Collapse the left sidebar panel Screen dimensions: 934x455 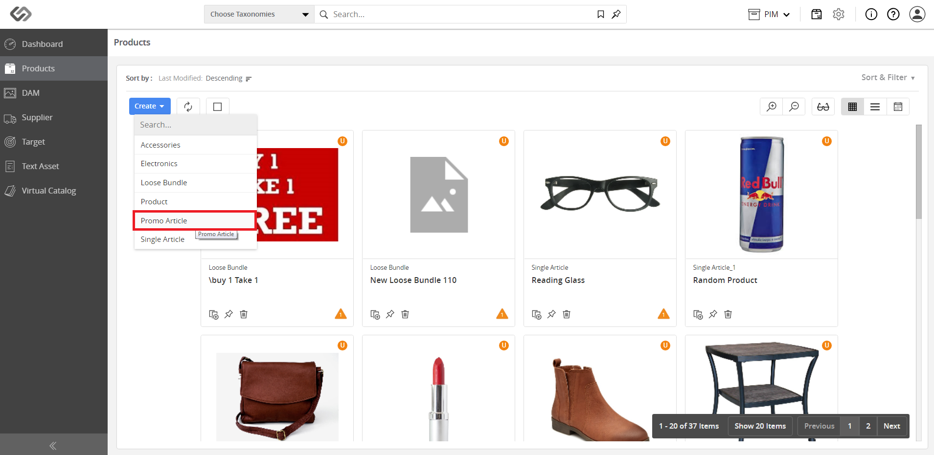pyautogui.click(x=54, y=445)
